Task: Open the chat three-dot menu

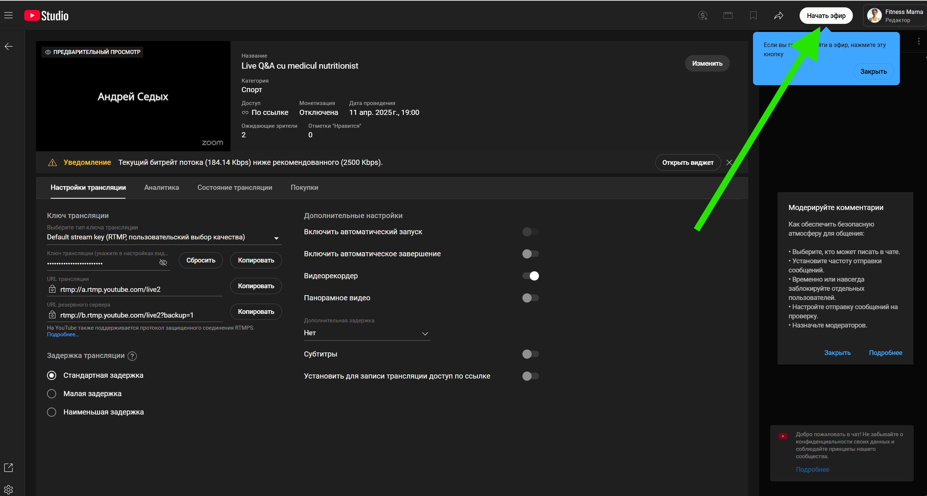Action: point(919,41)
